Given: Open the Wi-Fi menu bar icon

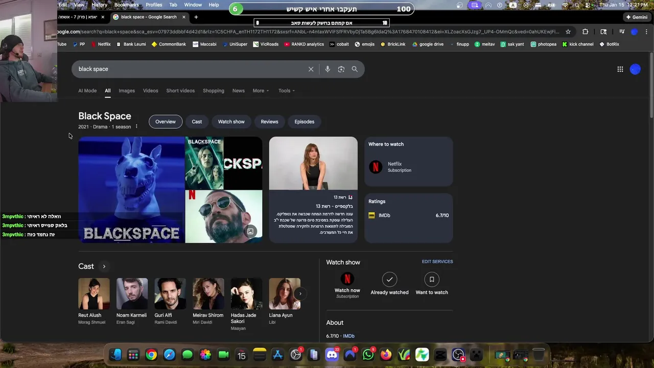Looking at the screenshot, I should (x=565, y=5).
